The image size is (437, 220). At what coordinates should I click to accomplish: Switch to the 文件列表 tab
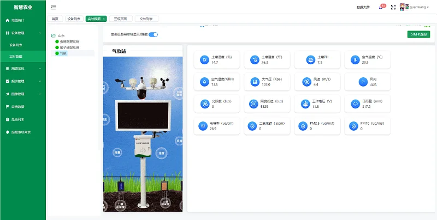146,19
